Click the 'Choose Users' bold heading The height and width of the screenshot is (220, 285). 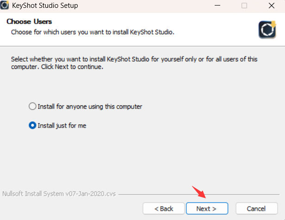coord(29,22)
